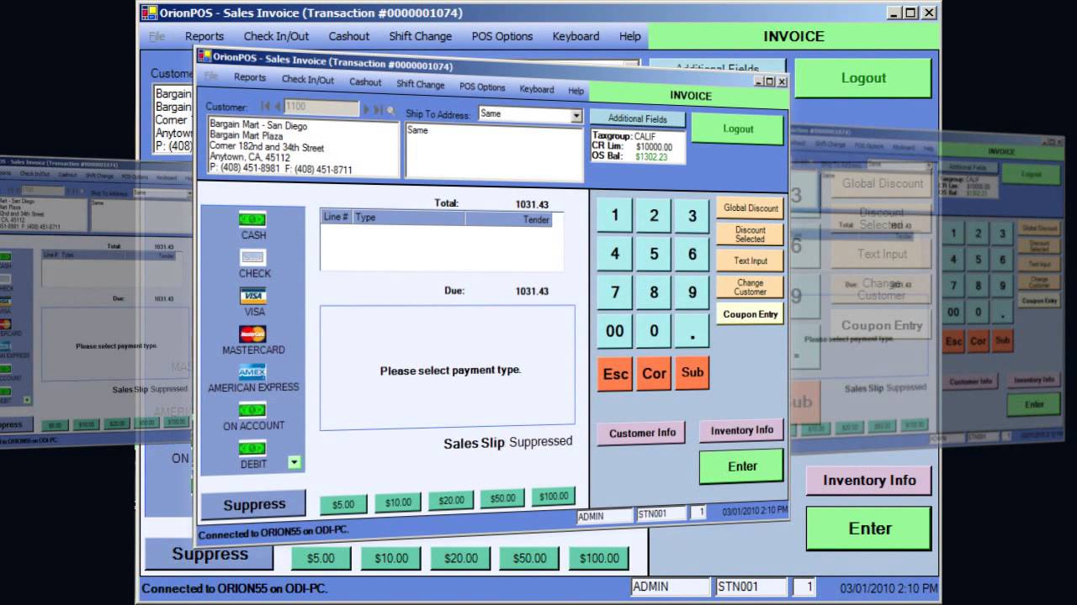This screenshot has width=1077, height=605.
Task: Select ON ACCOUNT payment icon in front window
Action: (252, 410)
